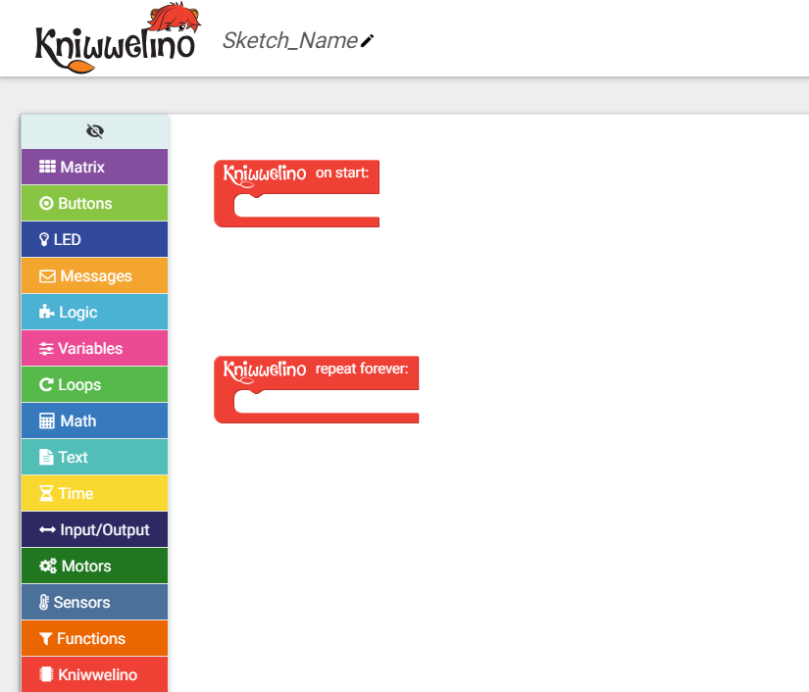
Task: Open the Motors category
Action: pyautogui.click(x=95, y=566)
